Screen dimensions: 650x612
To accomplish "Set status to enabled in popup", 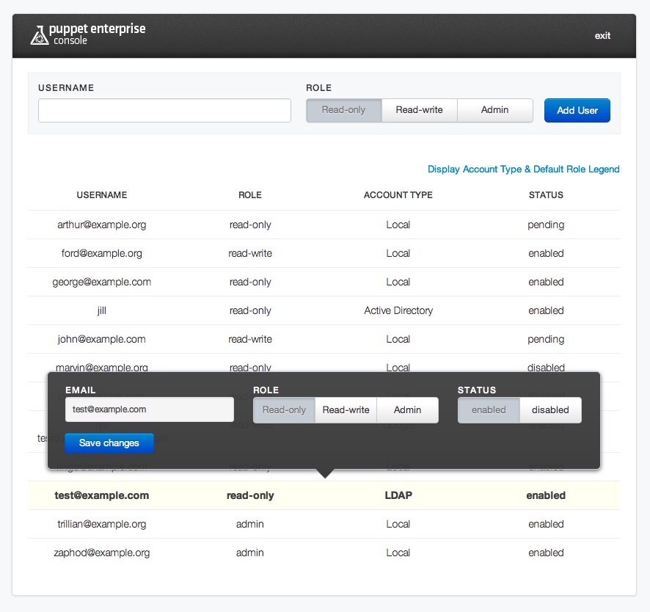I will (x=489, y=410).
